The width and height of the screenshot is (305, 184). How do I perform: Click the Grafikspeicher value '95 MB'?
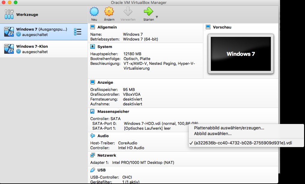pos(129,89)
